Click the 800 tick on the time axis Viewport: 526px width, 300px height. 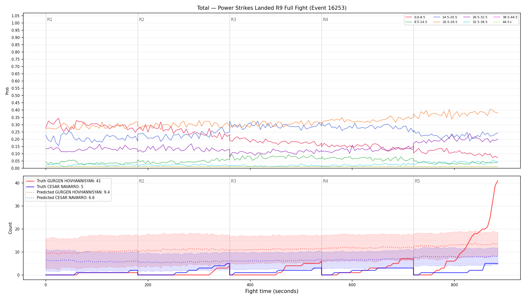[x=454, y=285]
